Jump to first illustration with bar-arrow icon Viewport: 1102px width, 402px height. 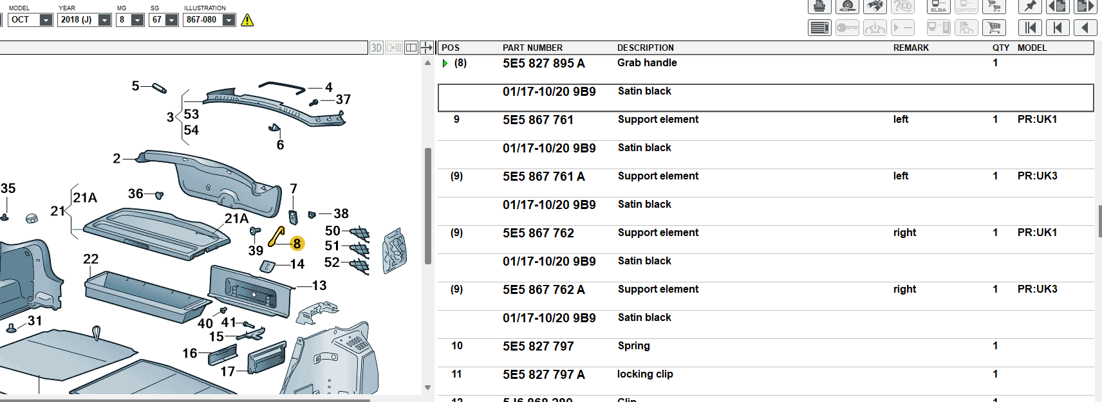tap(1030, 28)
